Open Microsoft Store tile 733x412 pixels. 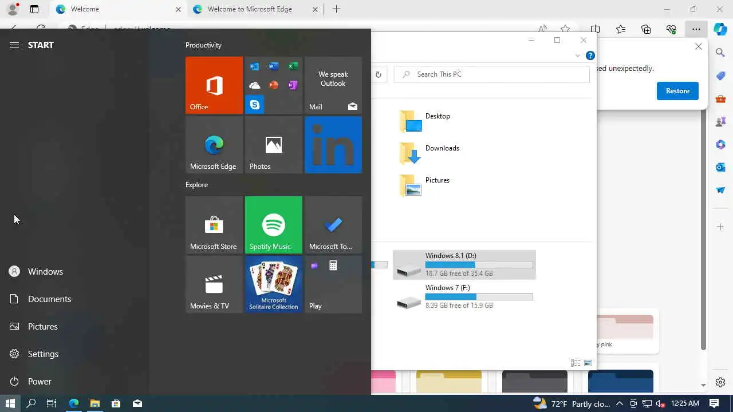pos(214,224)
